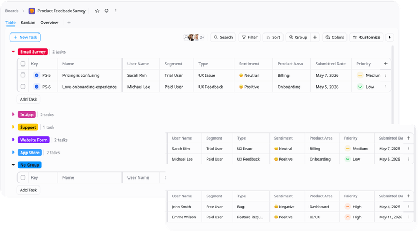
Task: Click the Product Feedback Survey board icon
Action: coord(32,11)
